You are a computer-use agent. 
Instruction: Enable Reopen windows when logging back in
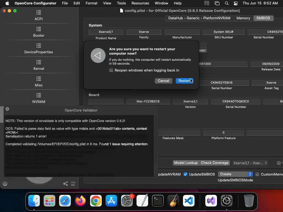pos(111,70)
